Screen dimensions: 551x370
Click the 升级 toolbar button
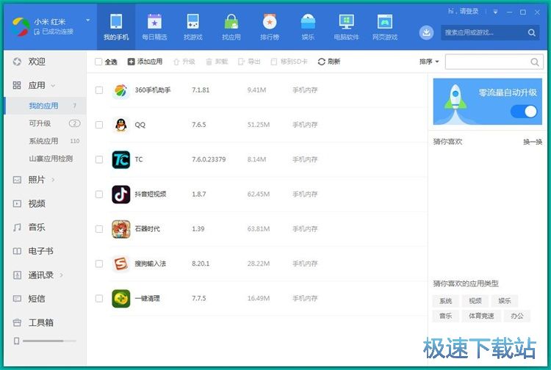184,62
